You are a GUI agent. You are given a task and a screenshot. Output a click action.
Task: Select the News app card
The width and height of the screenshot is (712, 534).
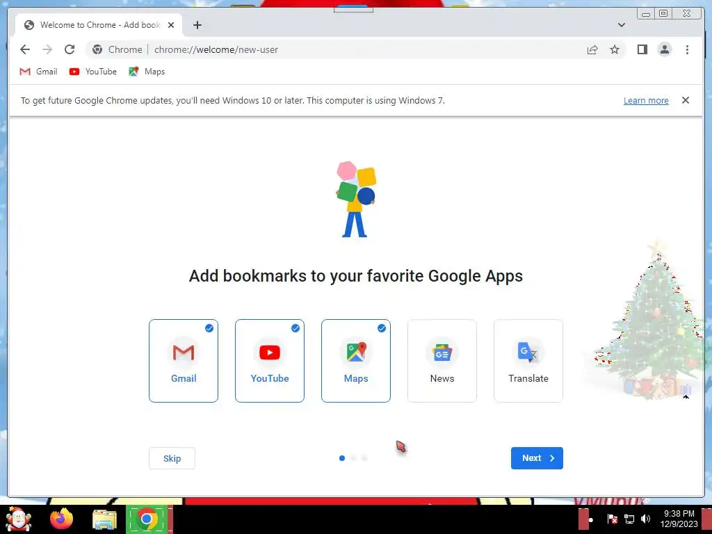click(442, 361)
